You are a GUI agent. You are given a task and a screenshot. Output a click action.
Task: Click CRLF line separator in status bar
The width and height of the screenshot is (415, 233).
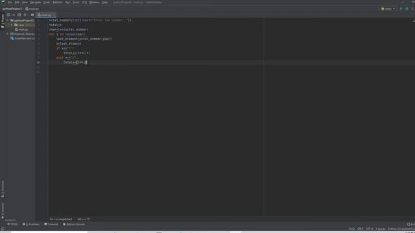click(361, 228)
